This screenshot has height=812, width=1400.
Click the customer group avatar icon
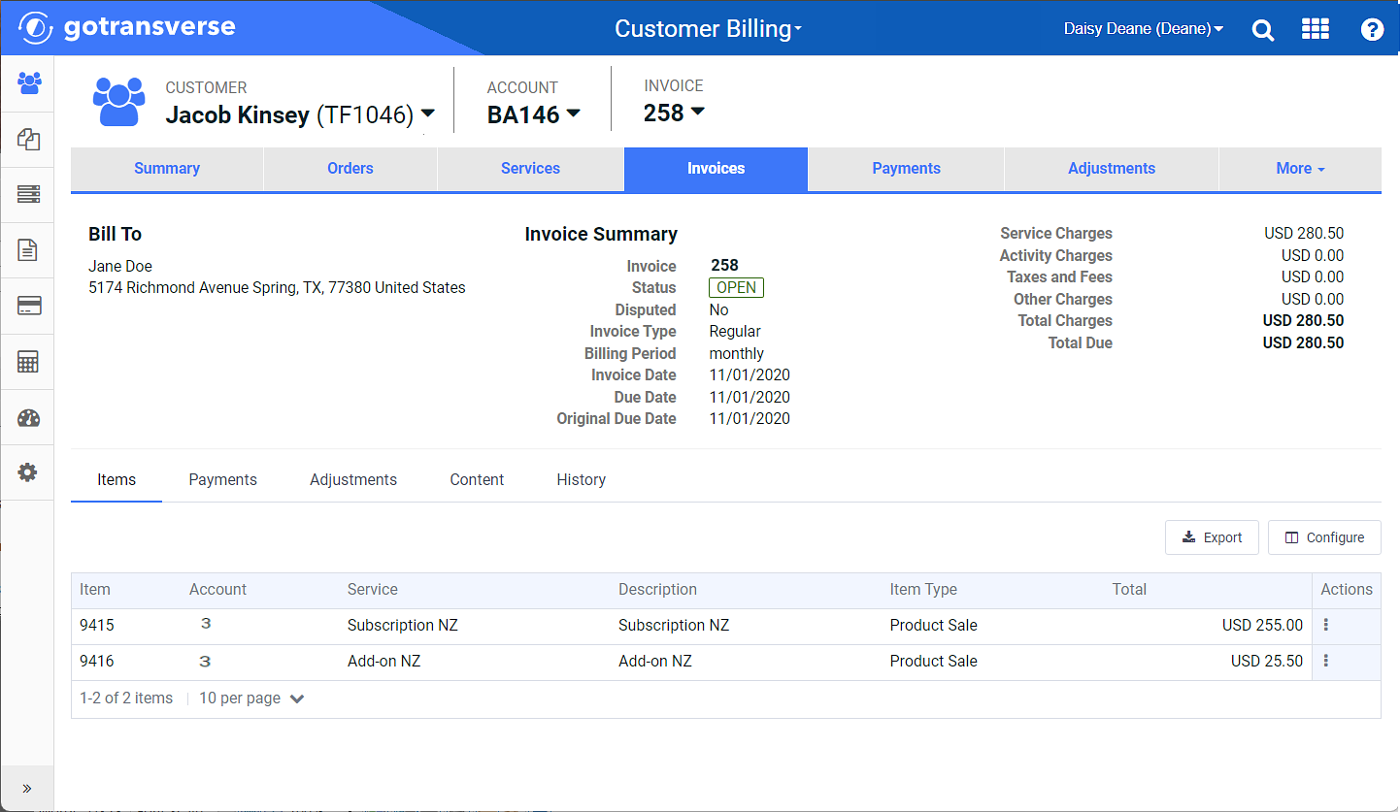click(118, 101)
